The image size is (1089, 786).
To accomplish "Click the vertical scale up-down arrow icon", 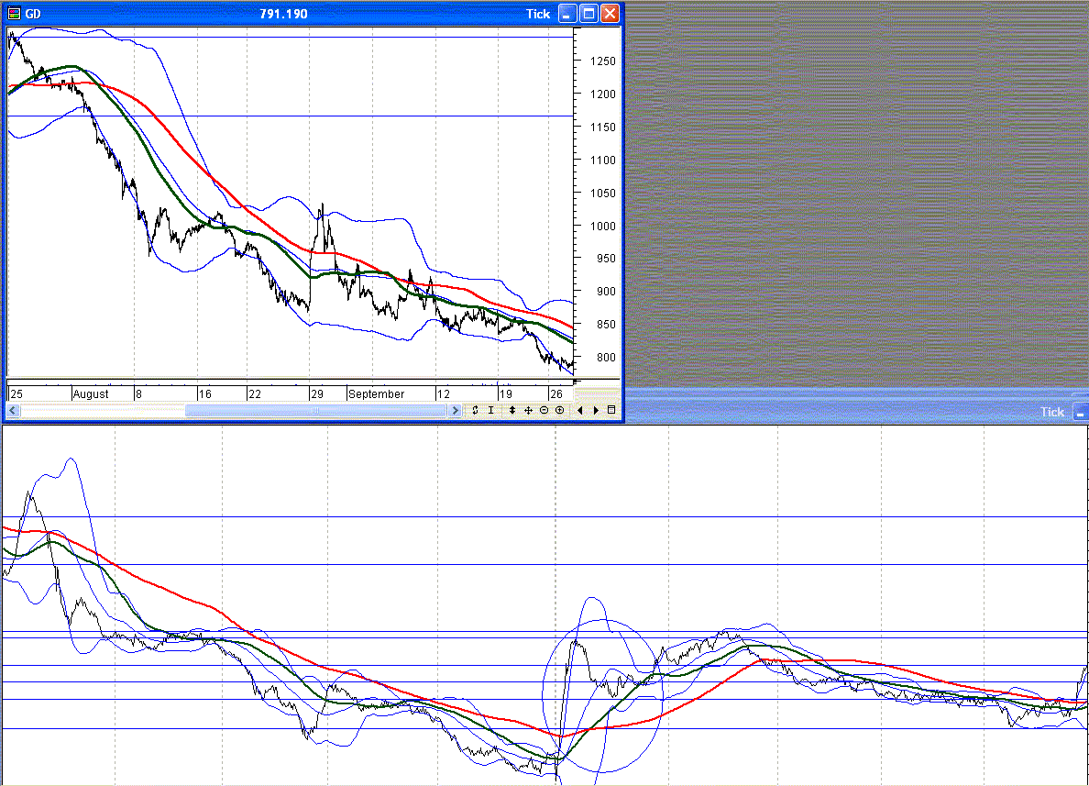I will coord(511,410).
